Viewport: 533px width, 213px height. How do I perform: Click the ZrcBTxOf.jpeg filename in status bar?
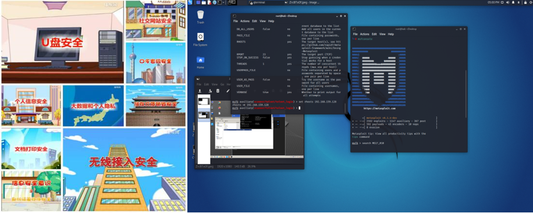click(205, 167)
